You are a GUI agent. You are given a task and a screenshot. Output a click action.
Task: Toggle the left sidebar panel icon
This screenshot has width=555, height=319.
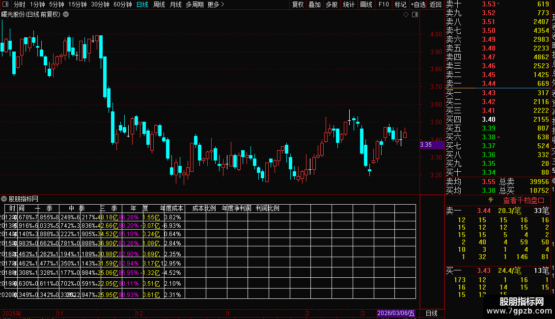(x=5, y=4)
